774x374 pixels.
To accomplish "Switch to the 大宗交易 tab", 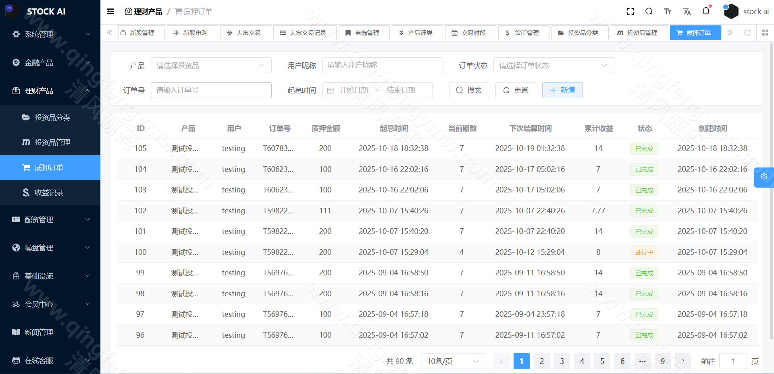I will [x=246, y=33].
